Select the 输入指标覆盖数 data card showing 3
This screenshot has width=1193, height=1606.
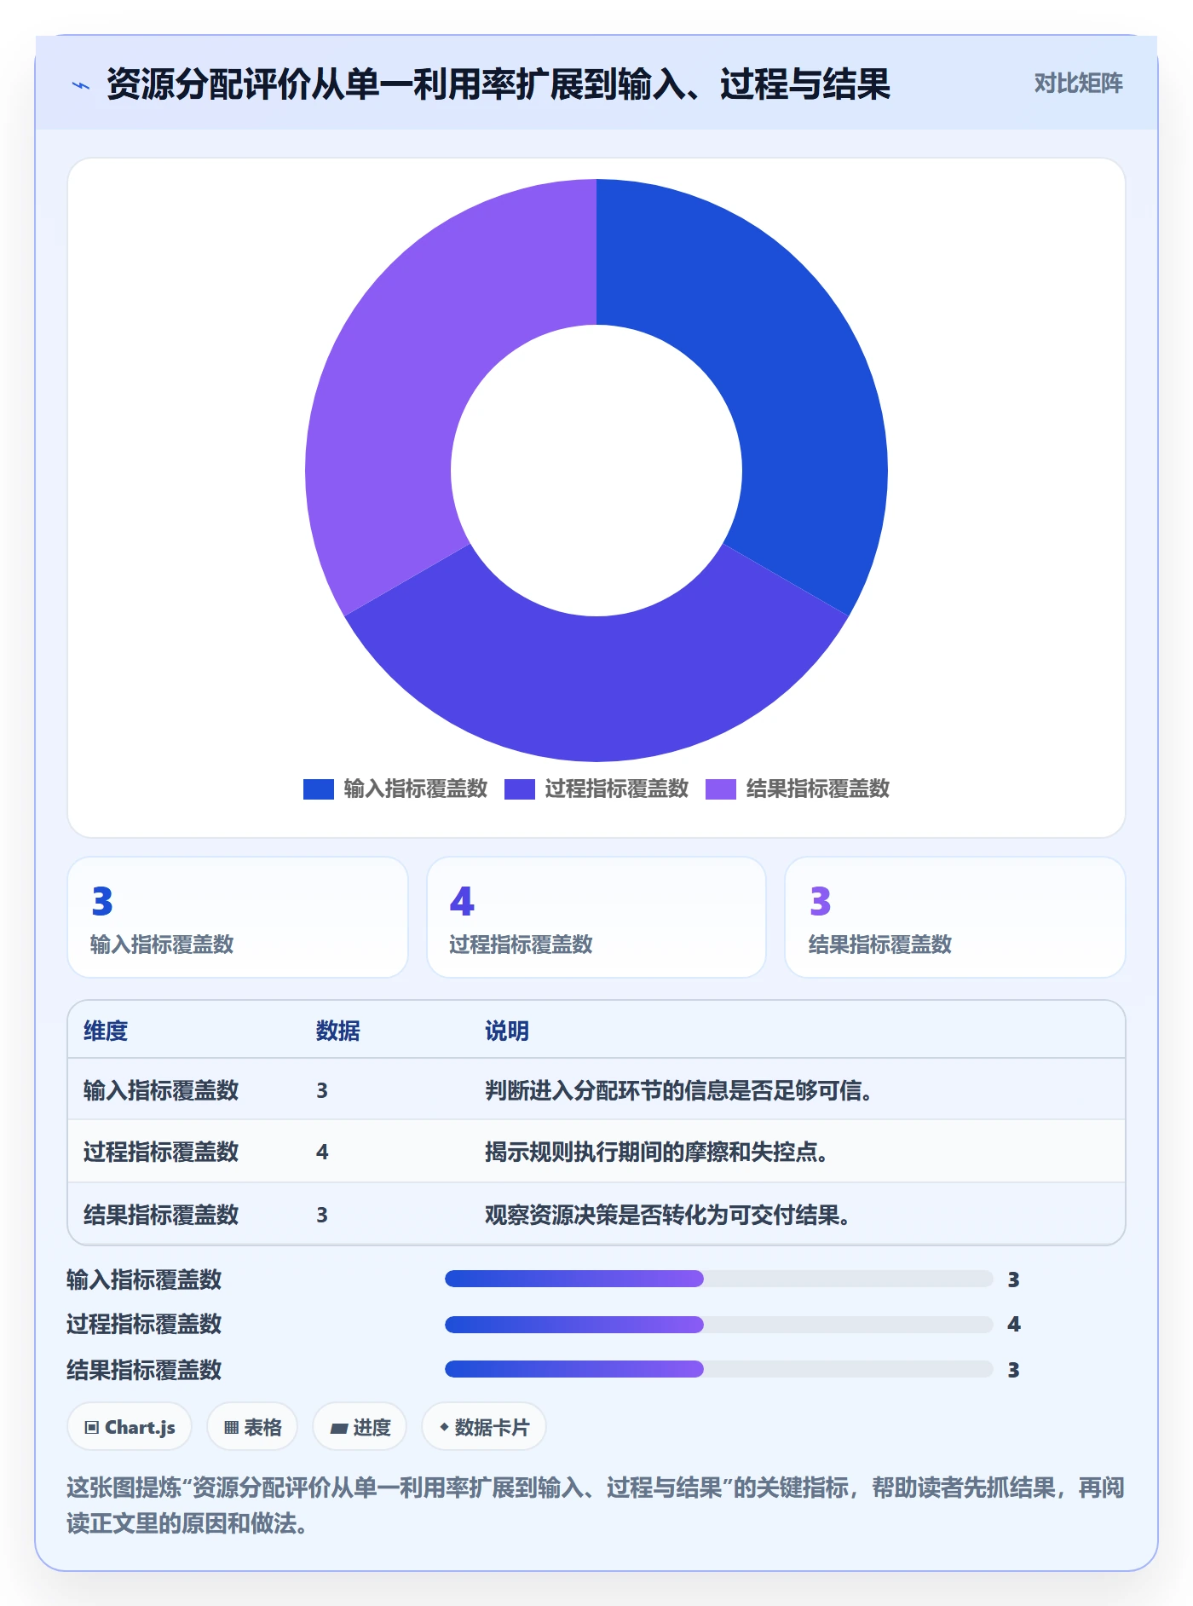pos(238,917)
